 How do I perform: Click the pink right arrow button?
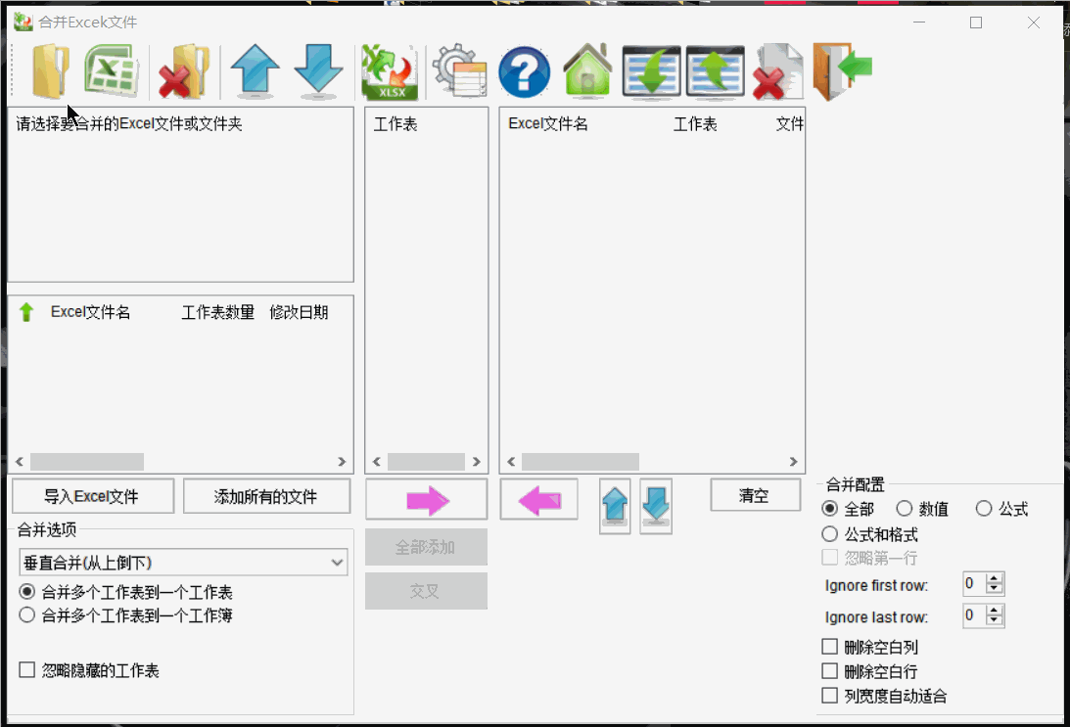[x=427, y=500]
